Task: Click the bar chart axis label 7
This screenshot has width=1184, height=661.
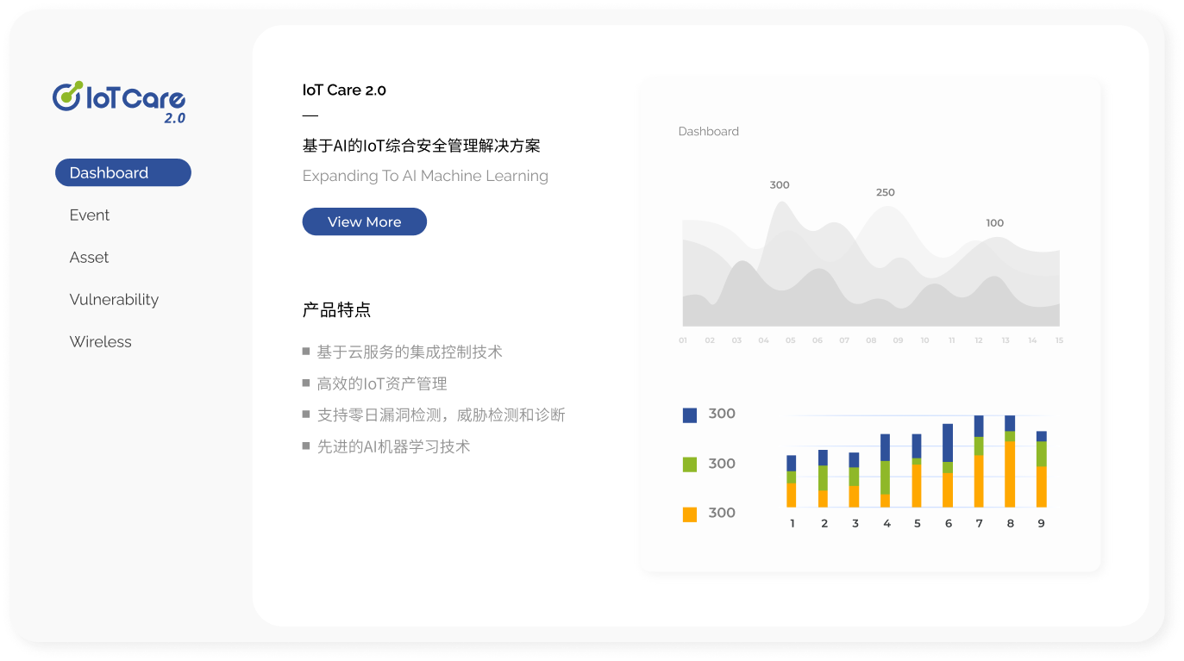Action: point(979,523)
